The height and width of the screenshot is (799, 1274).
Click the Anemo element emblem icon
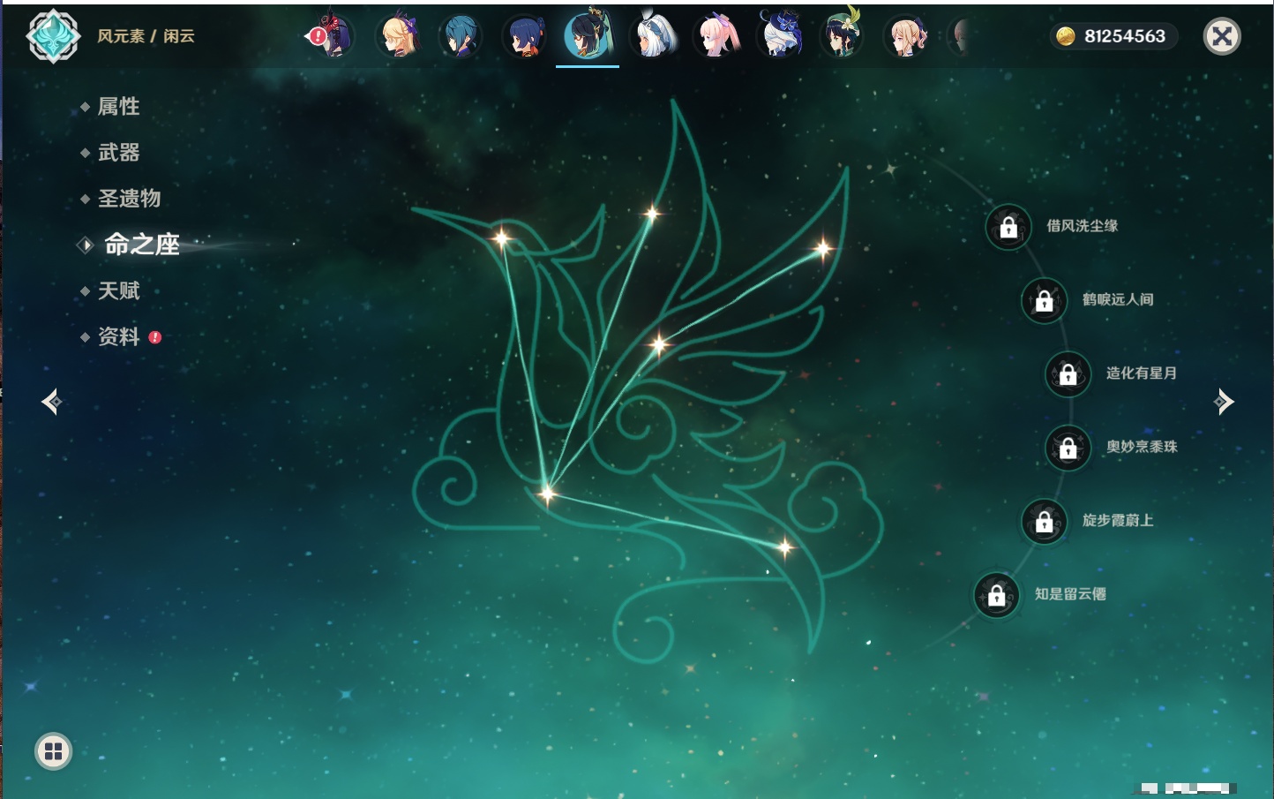(x=53, y=36)
